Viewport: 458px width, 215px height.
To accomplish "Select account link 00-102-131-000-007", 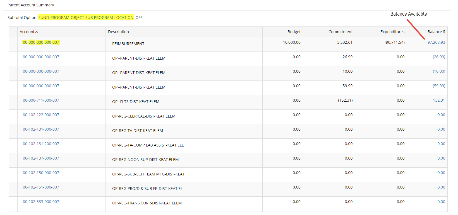I will (41, 129).
